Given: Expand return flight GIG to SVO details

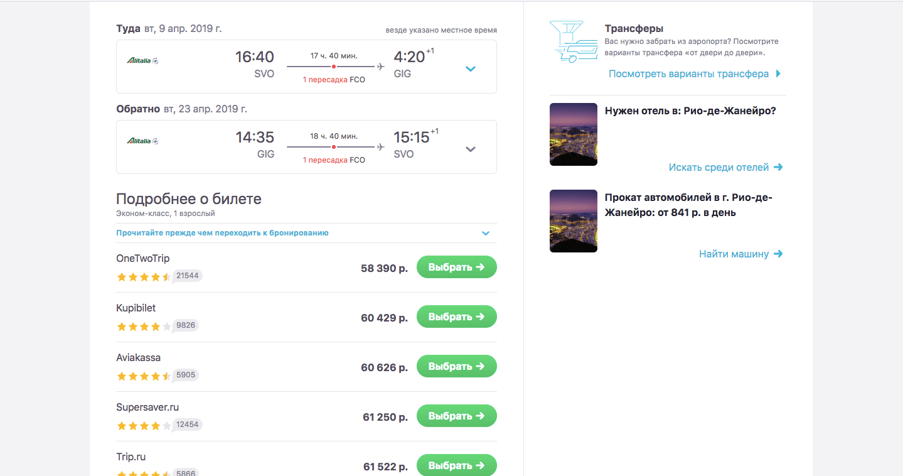Looking at the screenshot, I should coord(471,149).
